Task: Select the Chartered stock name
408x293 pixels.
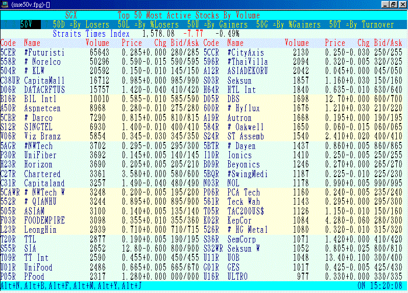Action: (x=42, y=174)
